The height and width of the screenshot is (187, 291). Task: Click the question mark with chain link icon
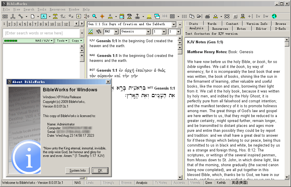pyautogui.click(x=137, y=16)
